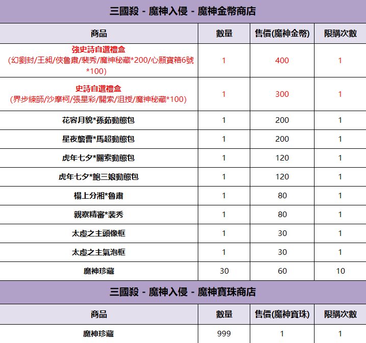The height and width of the screenshot is (343, 366).
Task: Click the red price 300 cell
Action: click(282, 94)
